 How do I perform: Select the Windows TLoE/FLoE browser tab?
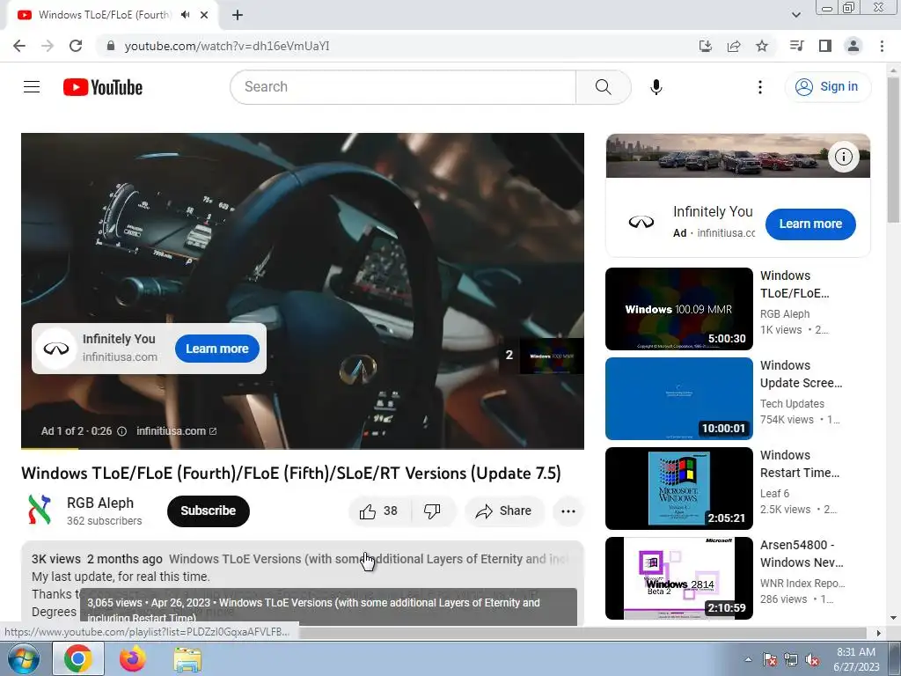(x=112, y=15)
